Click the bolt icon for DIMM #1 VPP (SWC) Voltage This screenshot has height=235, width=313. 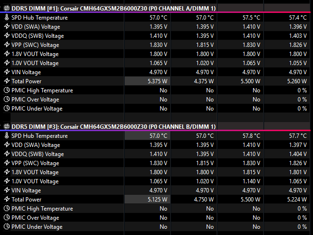[7, 45]
